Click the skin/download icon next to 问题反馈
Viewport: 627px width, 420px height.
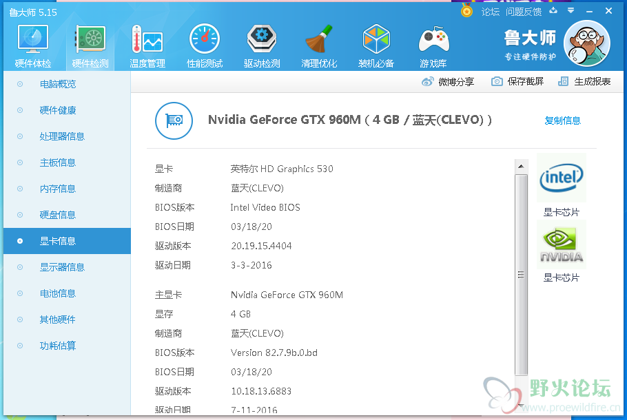click(x=553, y=10)
